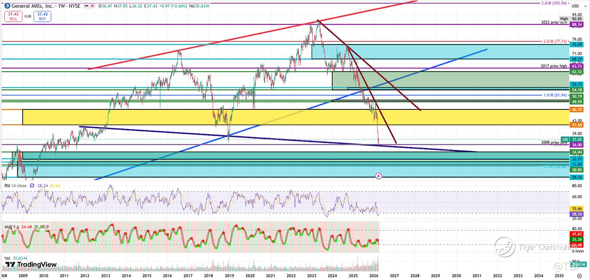Click the 54.18 green price label
Image resolution: width=590 pixels, height=280 pixels.
(576, 89)
